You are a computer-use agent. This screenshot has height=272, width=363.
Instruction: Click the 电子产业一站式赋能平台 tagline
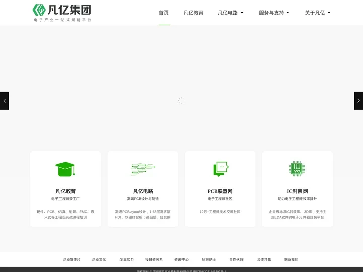(x=63, y=20)
